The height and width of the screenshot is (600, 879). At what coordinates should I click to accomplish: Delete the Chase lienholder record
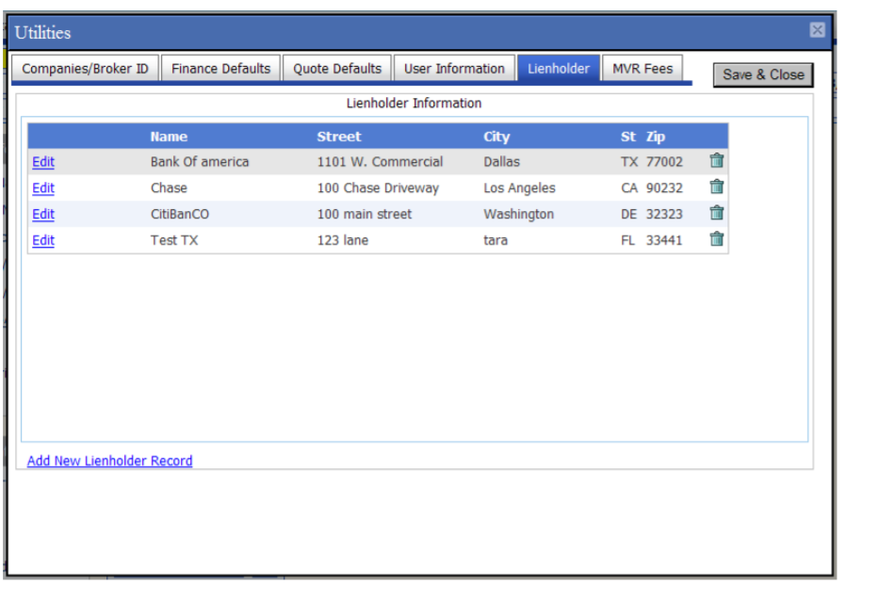click(x=716, y=186)
